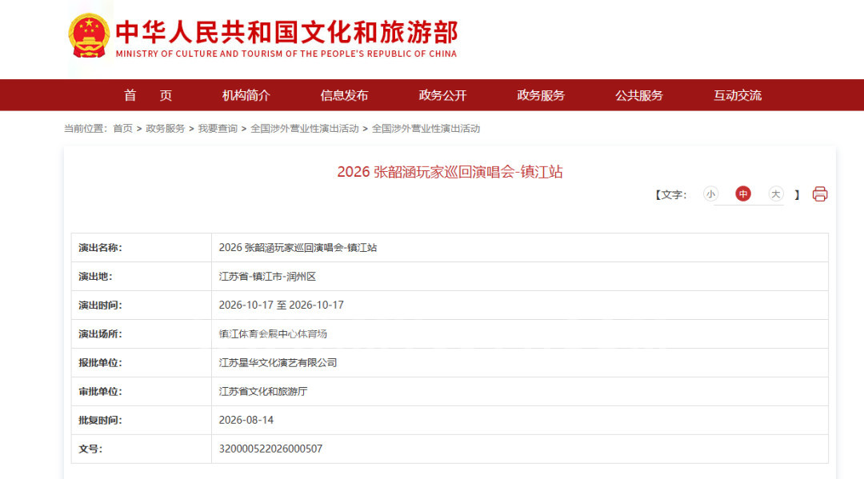Image resolution: width=864 pixels, height=479 pixels.
Task: Open last 全国涉外营业性演出活动 breadcrumb link
Action: click(426, 128)
